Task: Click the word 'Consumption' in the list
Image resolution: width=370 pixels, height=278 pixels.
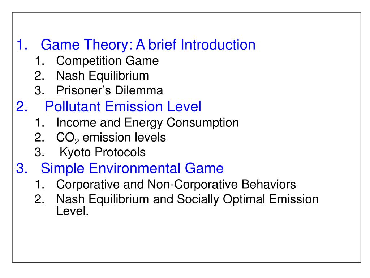Action: pos(203,123)
